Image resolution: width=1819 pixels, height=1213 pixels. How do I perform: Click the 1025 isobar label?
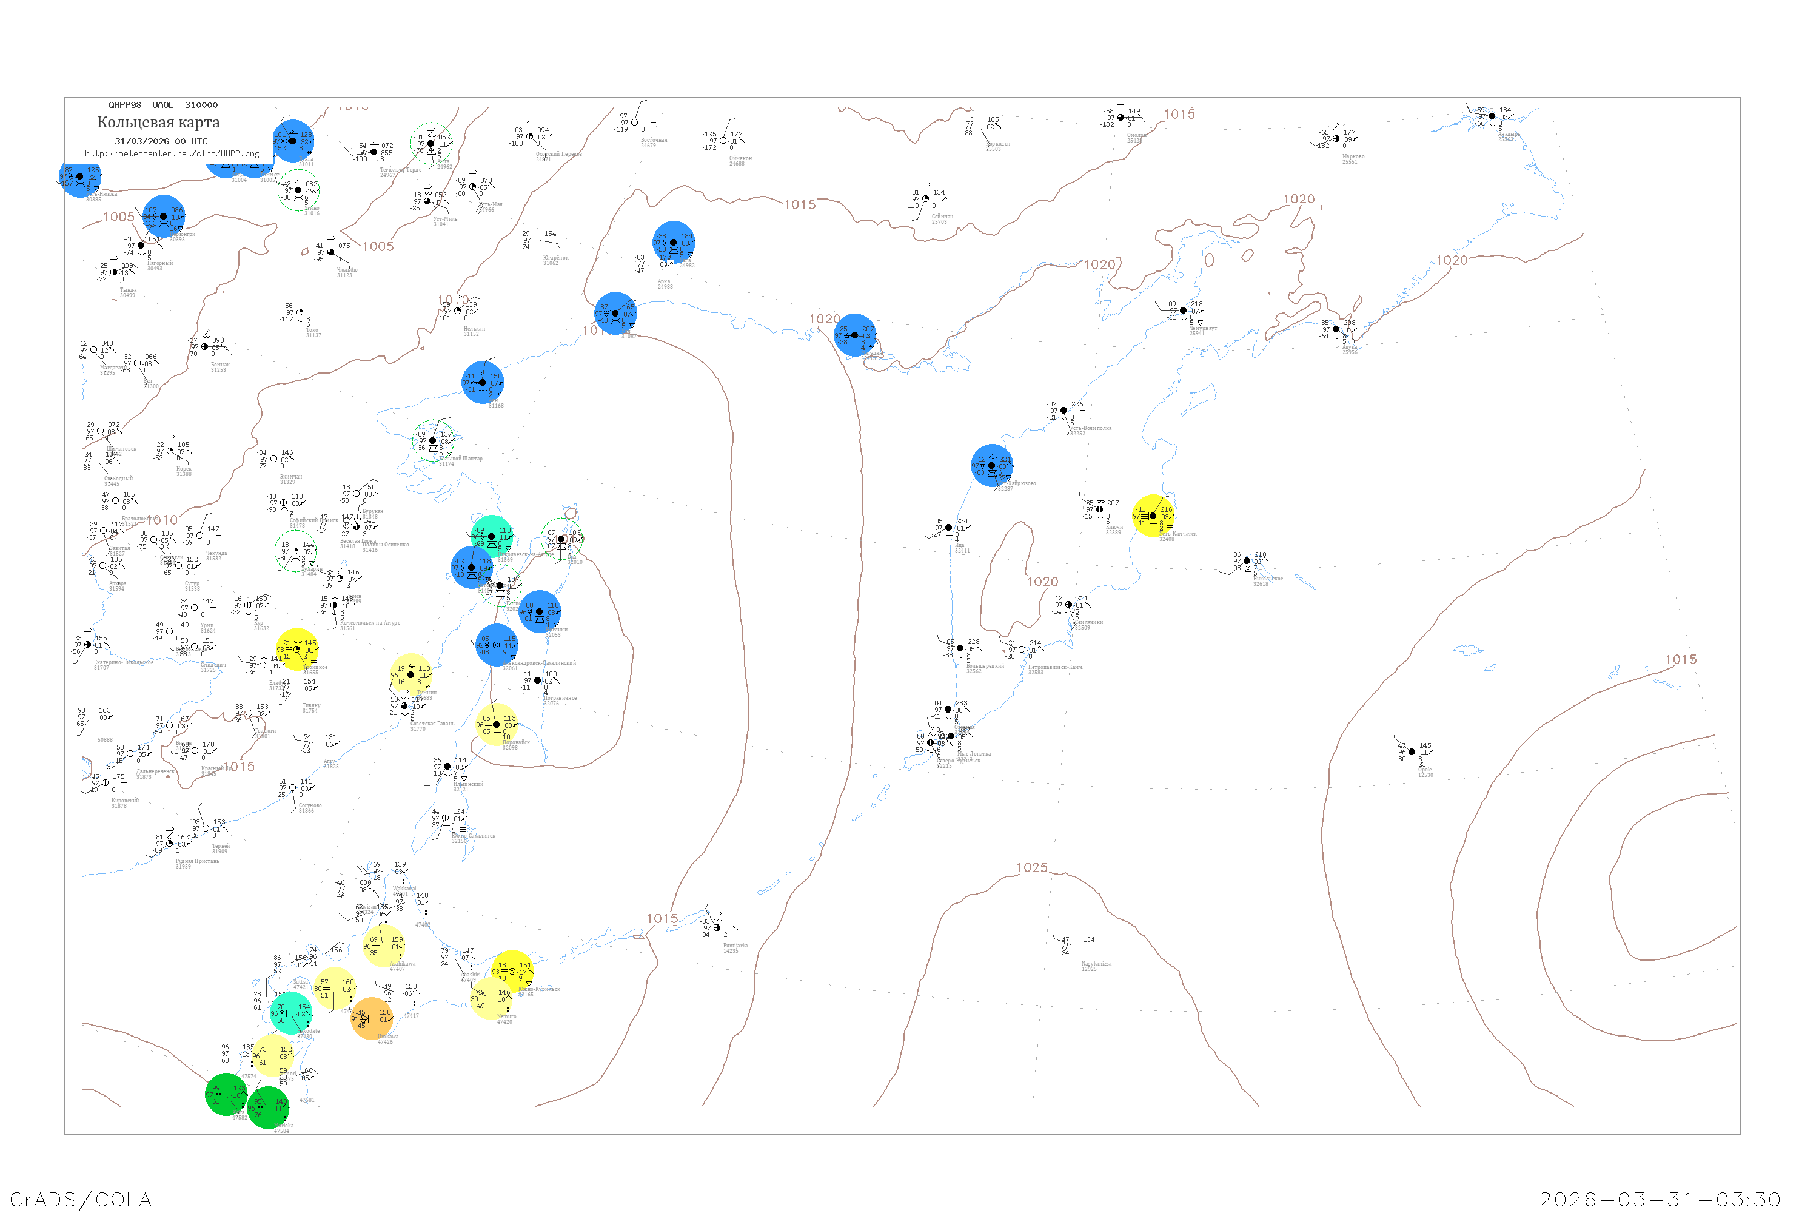pyautogui.click(x=1032, y=868)
